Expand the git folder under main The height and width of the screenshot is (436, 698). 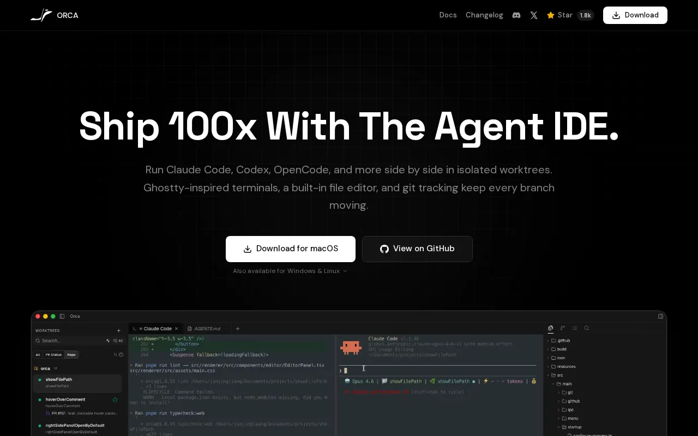point(566,392)
